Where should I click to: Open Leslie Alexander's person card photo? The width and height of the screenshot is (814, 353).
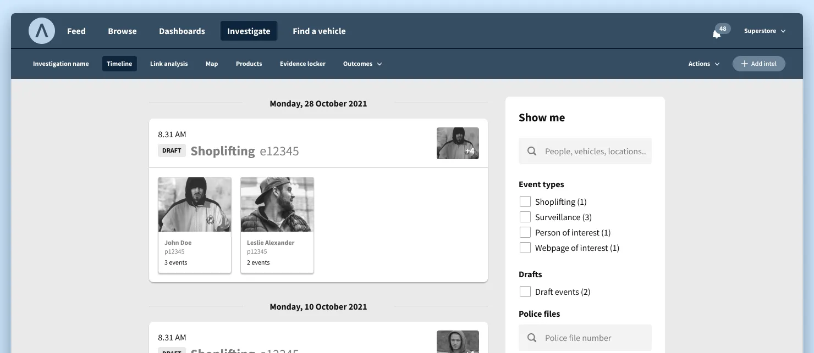[277, 204]
